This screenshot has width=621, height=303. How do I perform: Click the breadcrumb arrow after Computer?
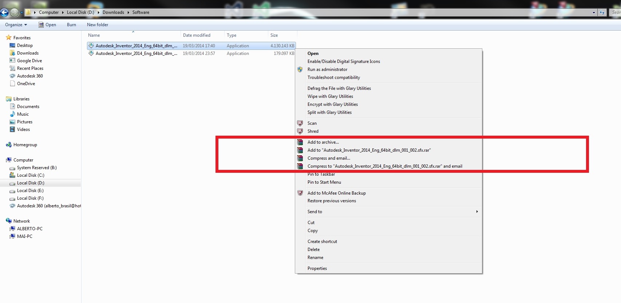tap(63, 12)
